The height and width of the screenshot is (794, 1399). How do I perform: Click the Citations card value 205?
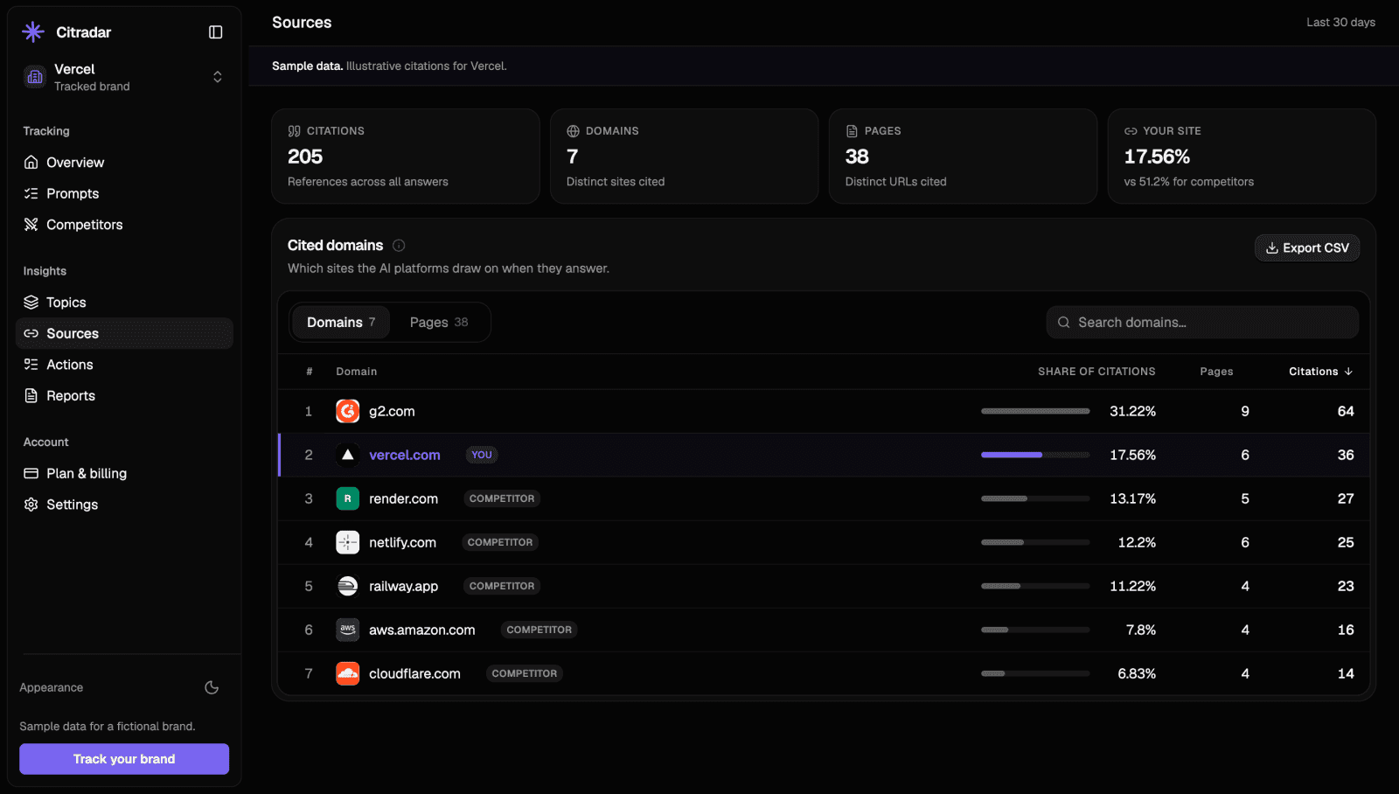pos(305,157)
